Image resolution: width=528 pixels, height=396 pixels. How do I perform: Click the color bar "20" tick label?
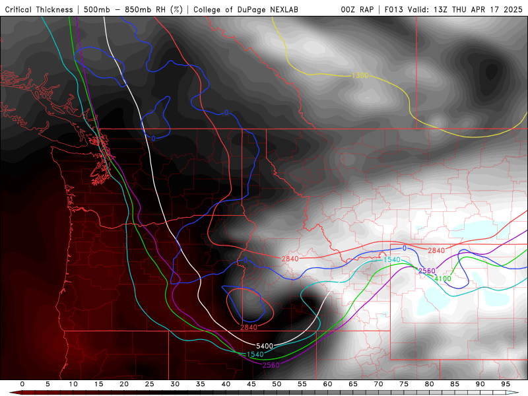click(x=124, y=384)
